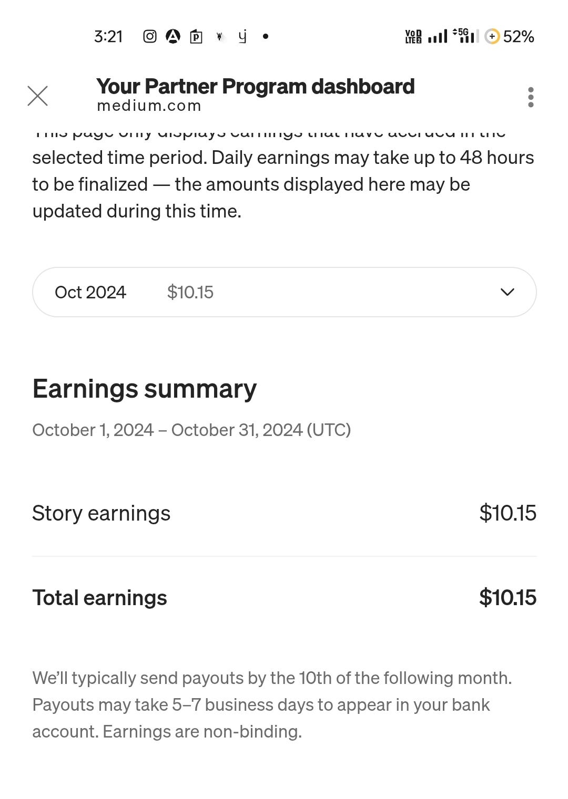Tap the y-shaped notification icon

242,36
